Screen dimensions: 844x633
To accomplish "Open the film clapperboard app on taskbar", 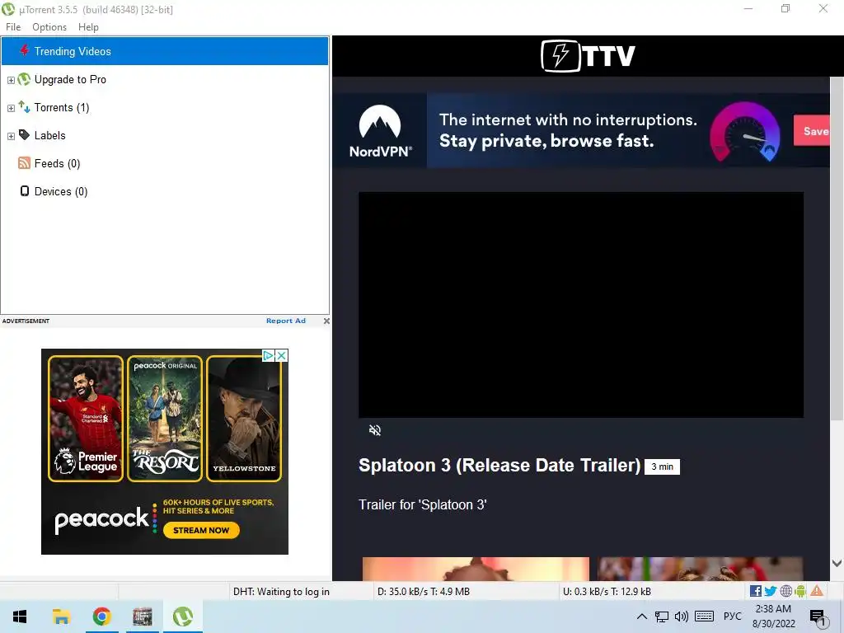I will [x=143, y=617].
